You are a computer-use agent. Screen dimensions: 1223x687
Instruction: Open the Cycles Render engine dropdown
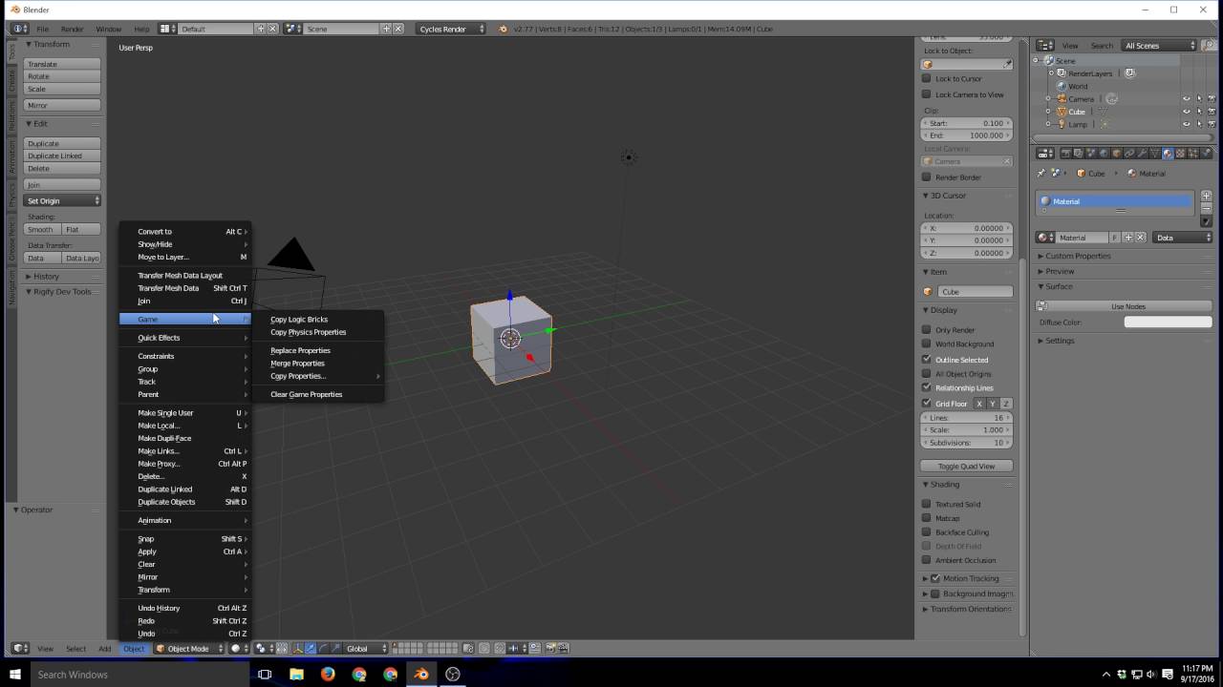(451, 29)
